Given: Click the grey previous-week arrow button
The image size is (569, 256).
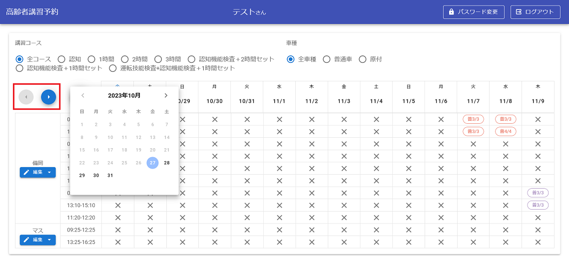Looking at the screenshot, I should click(x=26, y=97).
